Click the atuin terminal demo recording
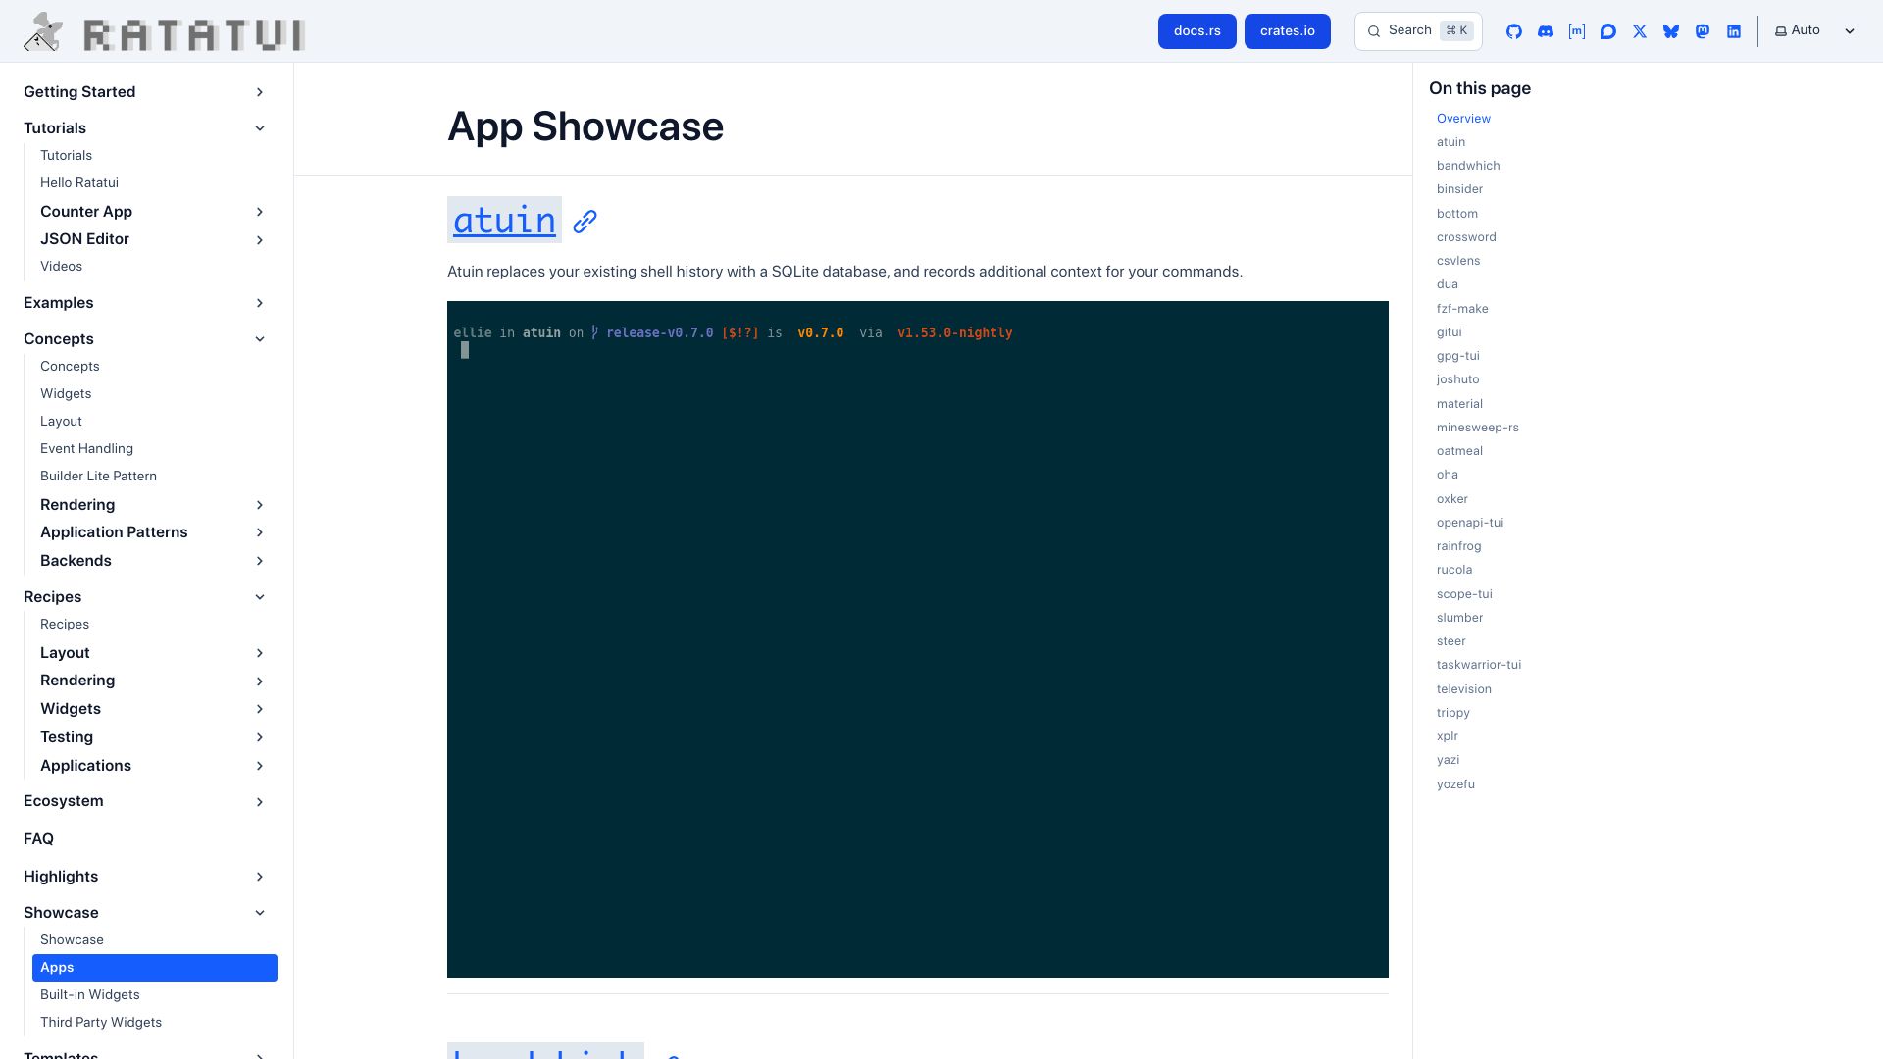The image size is (1883, 1059). [x=918, y=639]
